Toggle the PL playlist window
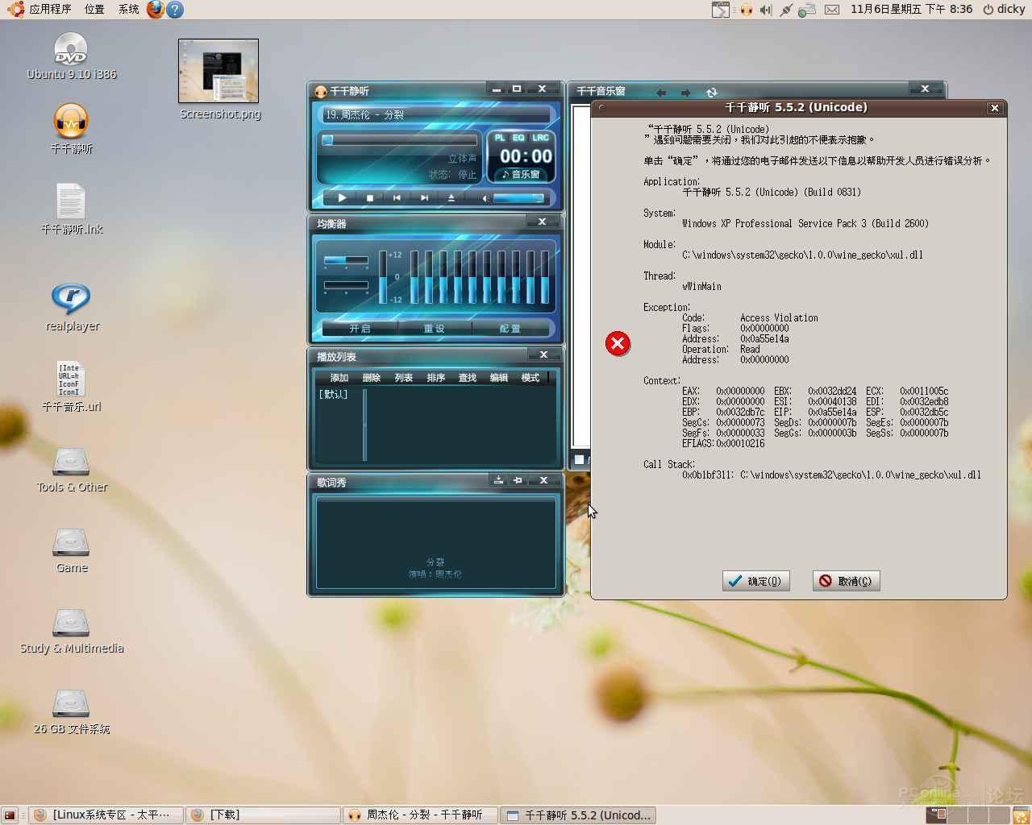Image resolution: width=1032 pixels, height=825 pixels. coord(500,138)
